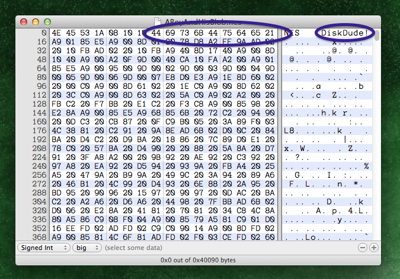The height and width of the screenshot is (279, 400).
Task: Click the '%' character in the ASCII column
Action: [366, 166]
